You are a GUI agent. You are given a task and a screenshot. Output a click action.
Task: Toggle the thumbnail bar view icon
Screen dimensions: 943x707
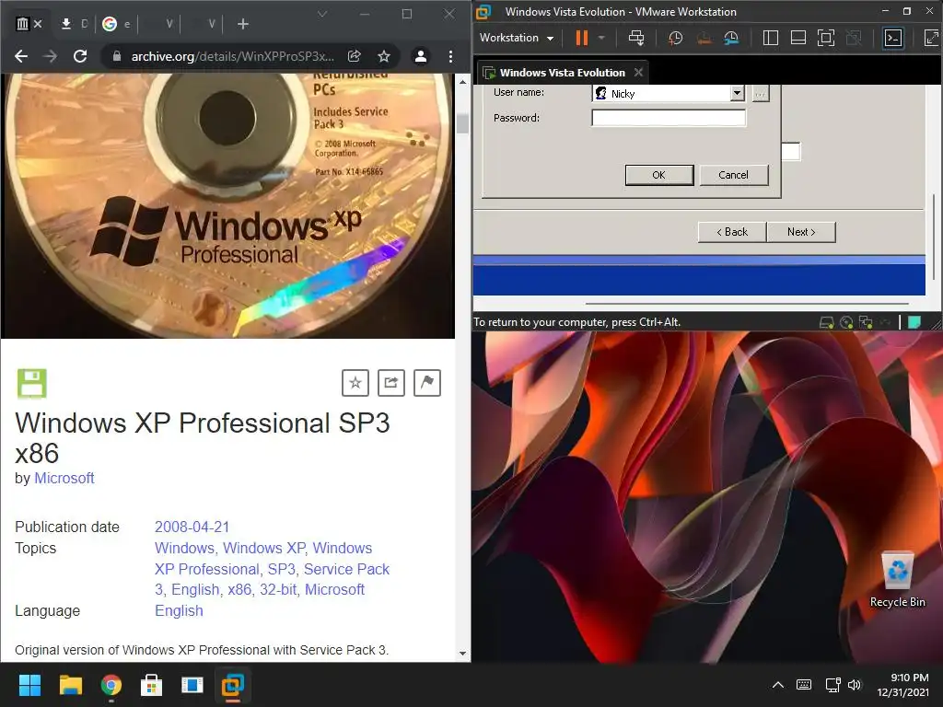[798, 38]
